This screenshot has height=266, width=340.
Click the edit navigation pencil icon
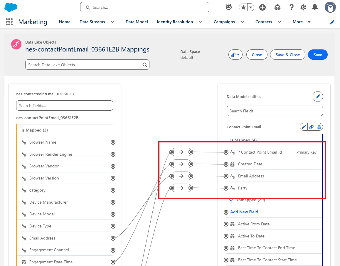coord(332,22)
